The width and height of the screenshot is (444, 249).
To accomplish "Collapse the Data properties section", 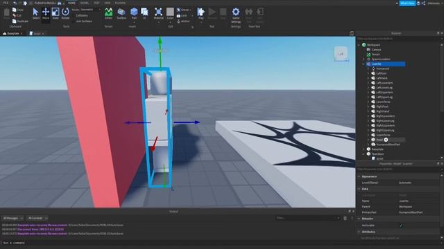I will pyautogui.click(x=359, y=189).
